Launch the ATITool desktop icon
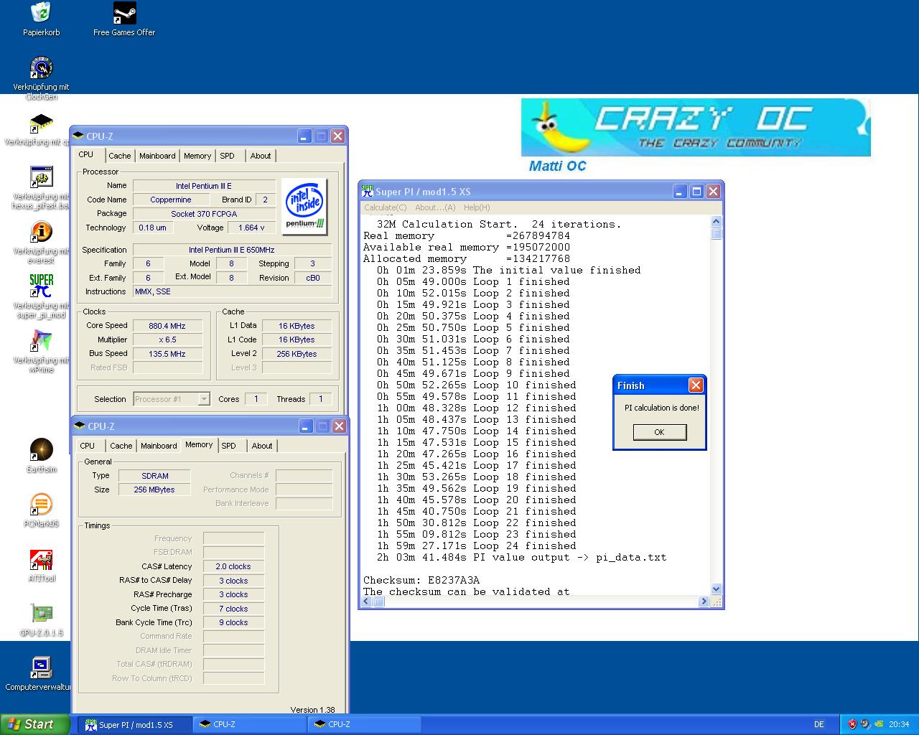Image resolution: width=919 pixels, height=735 pixels. point(41,560)
